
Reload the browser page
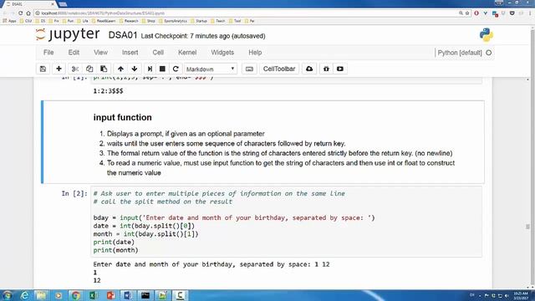(x=20, y=13)
